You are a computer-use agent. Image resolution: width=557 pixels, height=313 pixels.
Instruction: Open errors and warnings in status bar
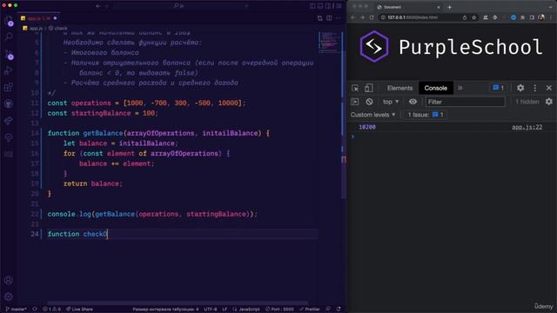51,310
